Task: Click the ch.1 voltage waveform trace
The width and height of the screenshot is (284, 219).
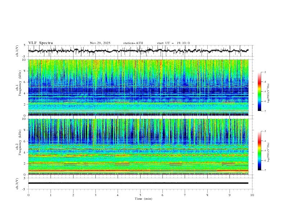Action: [x=138, y=51]
